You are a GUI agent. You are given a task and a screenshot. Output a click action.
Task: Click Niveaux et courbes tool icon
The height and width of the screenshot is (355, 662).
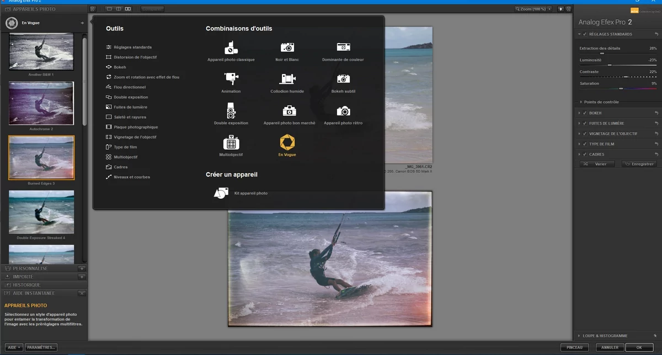(x=109, y=177)
